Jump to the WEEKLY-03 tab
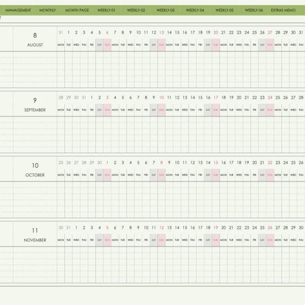This screenshot has height=305, width=305. point(165,10)
